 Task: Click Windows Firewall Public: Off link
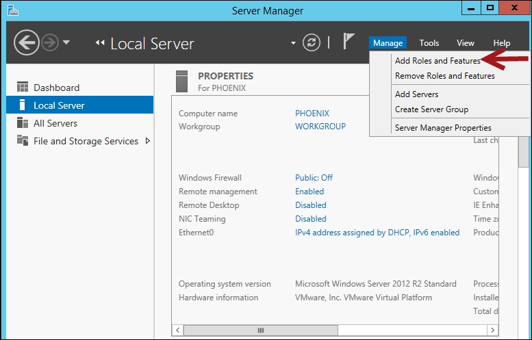[x=314, y=178]
